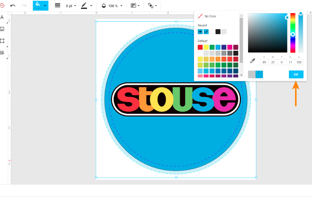Expand the alignment dropdown arrow

click(139, 6)
